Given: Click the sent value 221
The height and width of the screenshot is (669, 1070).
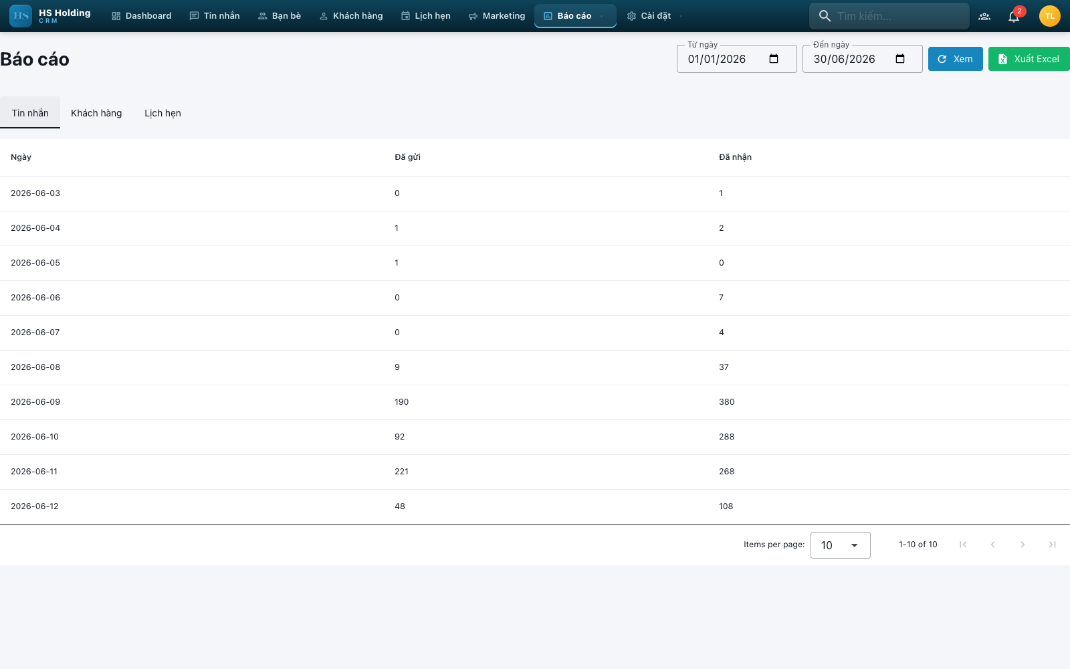Looking at the screenshot, I should click(x=401, y=472).
